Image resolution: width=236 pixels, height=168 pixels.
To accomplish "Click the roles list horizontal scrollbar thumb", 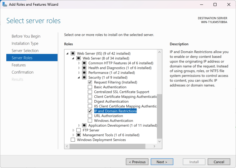I will click(x=107, y=146).
